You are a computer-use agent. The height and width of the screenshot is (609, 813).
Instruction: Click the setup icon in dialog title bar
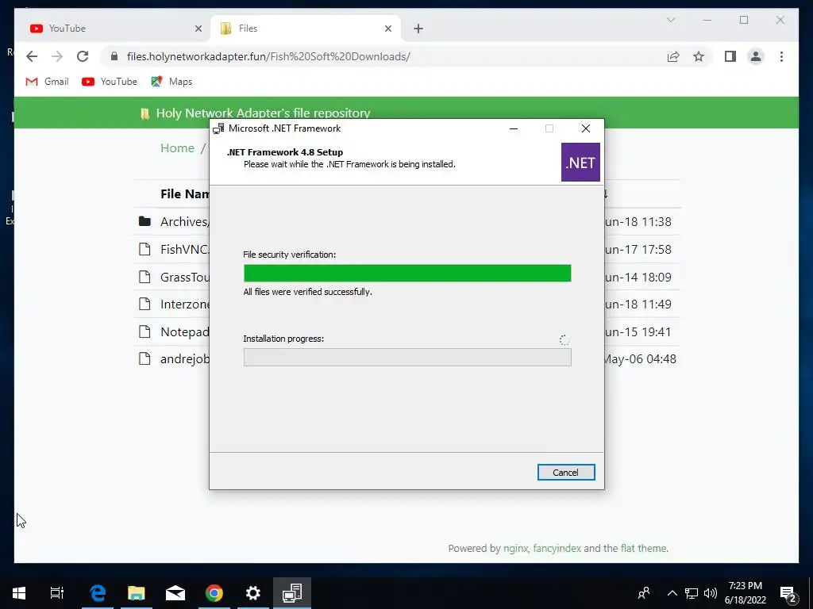218,128
